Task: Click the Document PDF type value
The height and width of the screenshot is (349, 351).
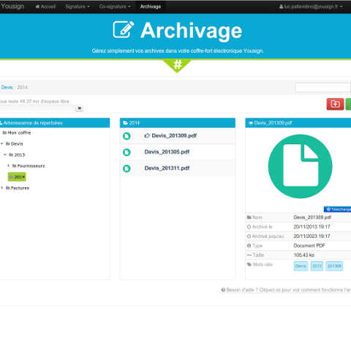Action: (309, 246)
